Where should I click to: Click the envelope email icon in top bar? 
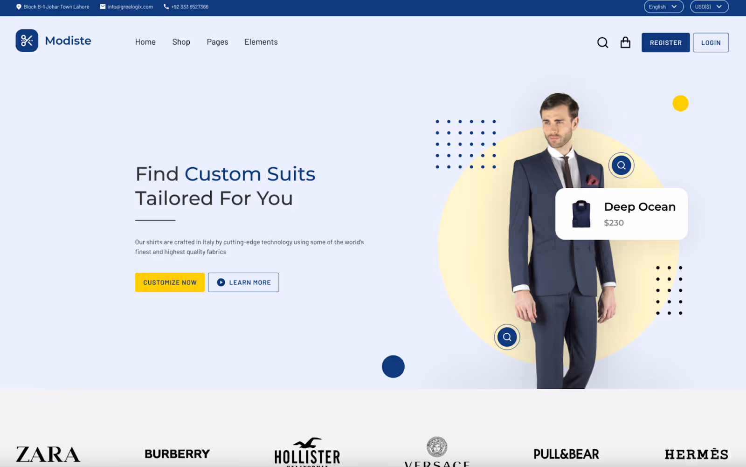point(103,7)
